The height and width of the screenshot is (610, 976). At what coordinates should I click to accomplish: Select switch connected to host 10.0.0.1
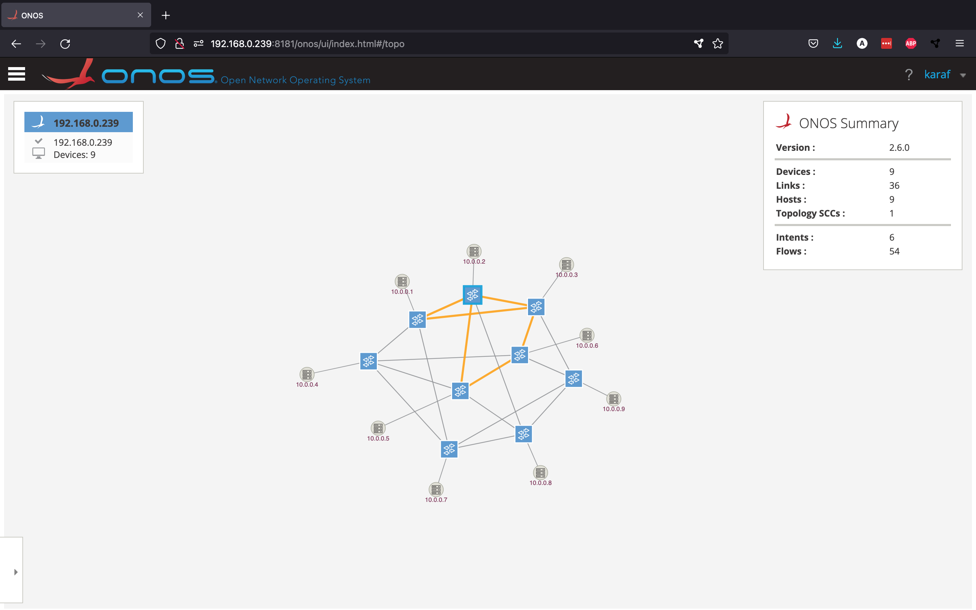[418, 320]
